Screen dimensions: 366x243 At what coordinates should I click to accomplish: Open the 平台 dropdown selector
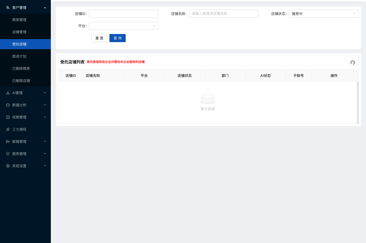tap(124, 26)
